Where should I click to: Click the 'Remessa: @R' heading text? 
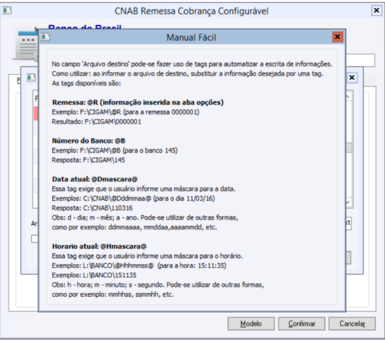pyautogui.click(x=138, y=102)
